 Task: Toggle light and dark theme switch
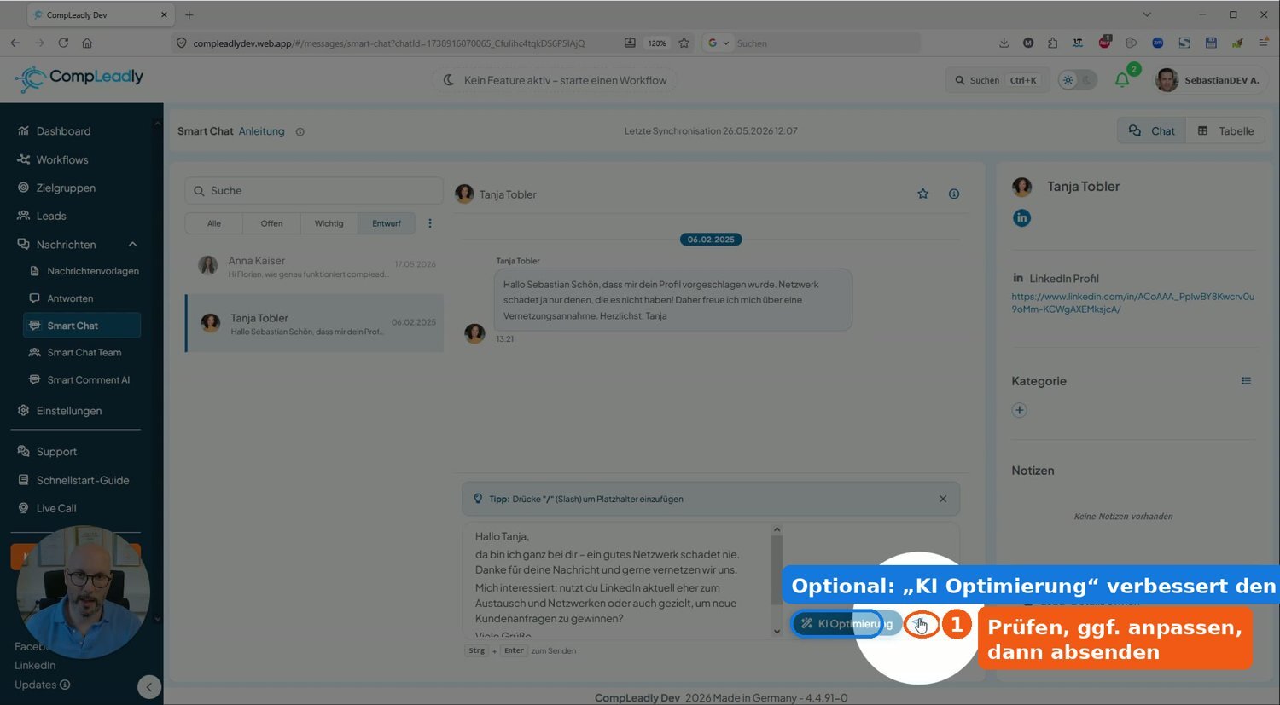click(1076, 80)
